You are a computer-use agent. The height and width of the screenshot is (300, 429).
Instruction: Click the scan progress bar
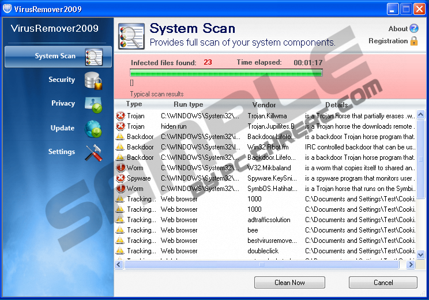tap(226, 73)
